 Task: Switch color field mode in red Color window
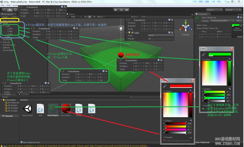coord(191,90)
